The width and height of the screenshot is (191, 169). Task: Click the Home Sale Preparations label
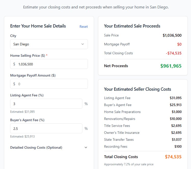pyautogui.click(x=122, y=112)
